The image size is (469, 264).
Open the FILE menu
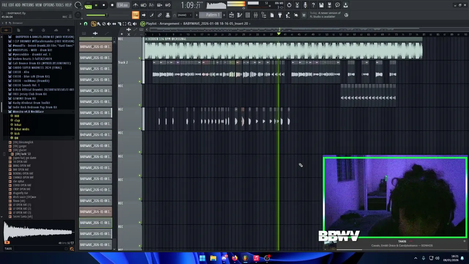[4, 5]
